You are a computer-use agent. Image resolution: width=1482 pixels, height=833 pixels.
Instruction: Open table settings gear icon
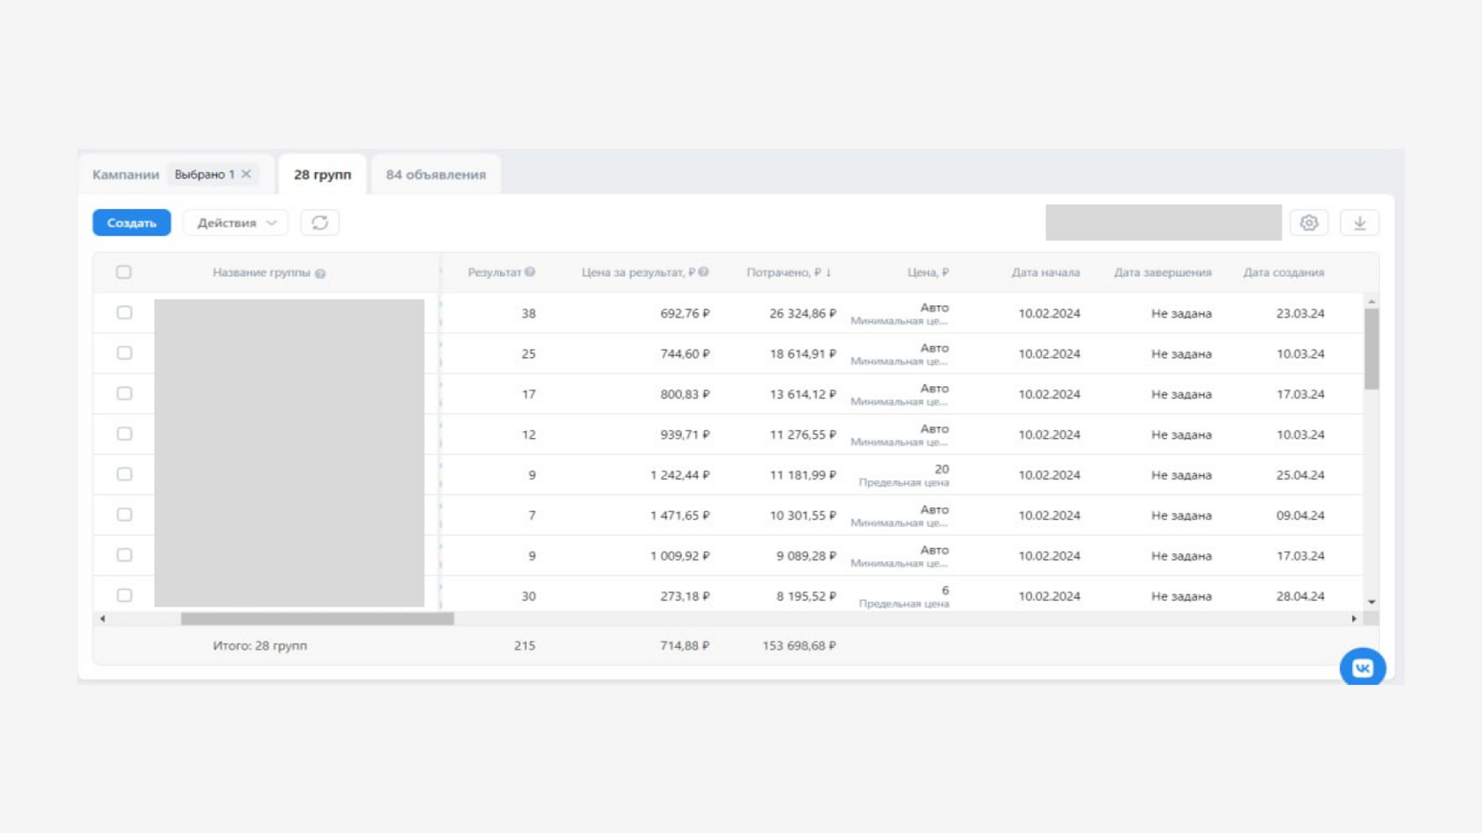(x=1309, y=223)
